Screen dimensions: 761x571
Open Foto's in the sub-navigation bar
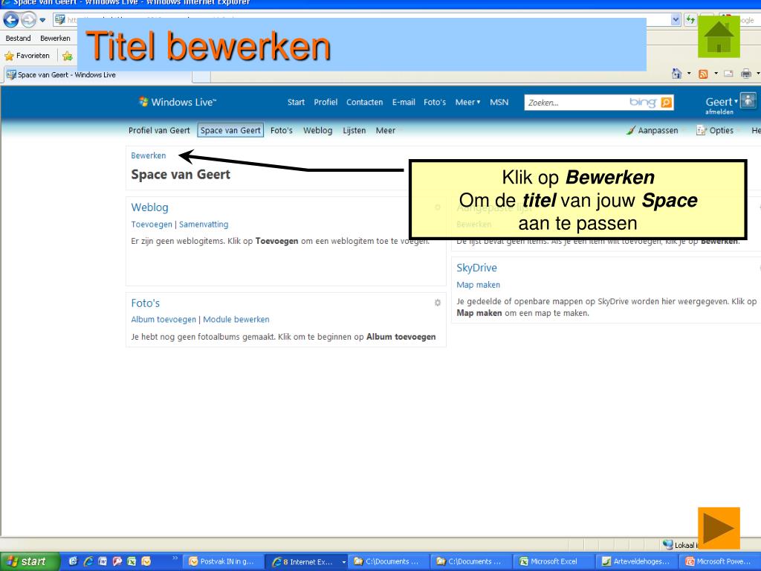pos(282,131)
